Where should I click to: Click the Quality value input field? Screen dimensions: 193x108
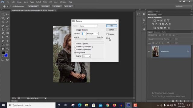tap(83, 34)
